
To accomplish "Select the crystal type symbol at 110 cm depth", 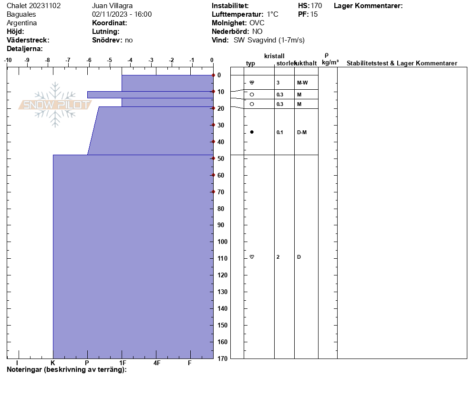I will tap(252, 257).
